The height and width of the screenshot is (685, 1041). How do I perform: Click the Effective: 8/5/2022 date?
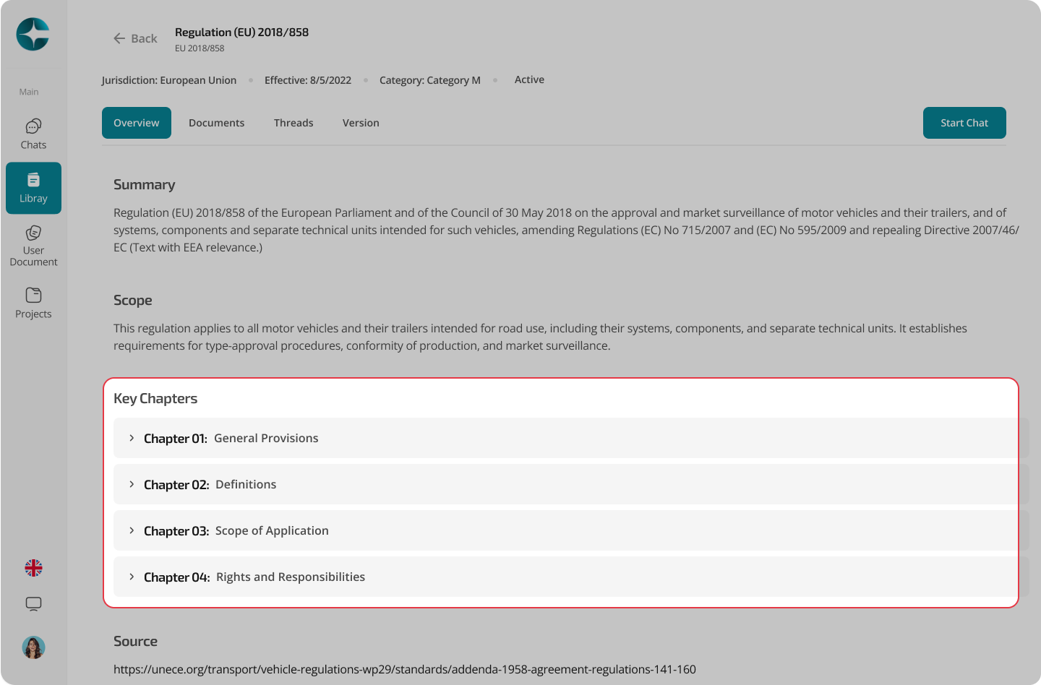click(308, 80)
